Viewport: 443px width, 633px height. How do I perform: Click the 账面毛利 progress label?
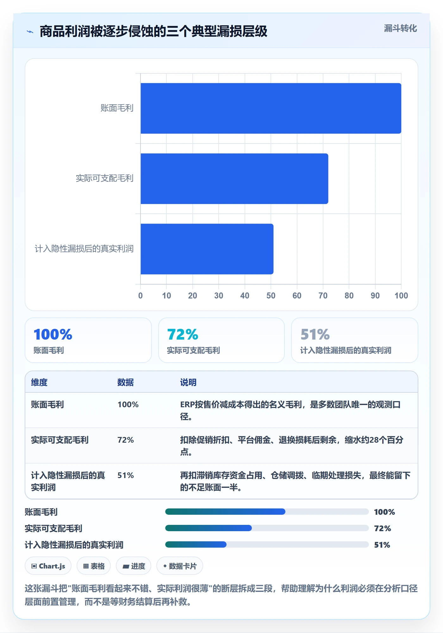click(x=41, y=512)
